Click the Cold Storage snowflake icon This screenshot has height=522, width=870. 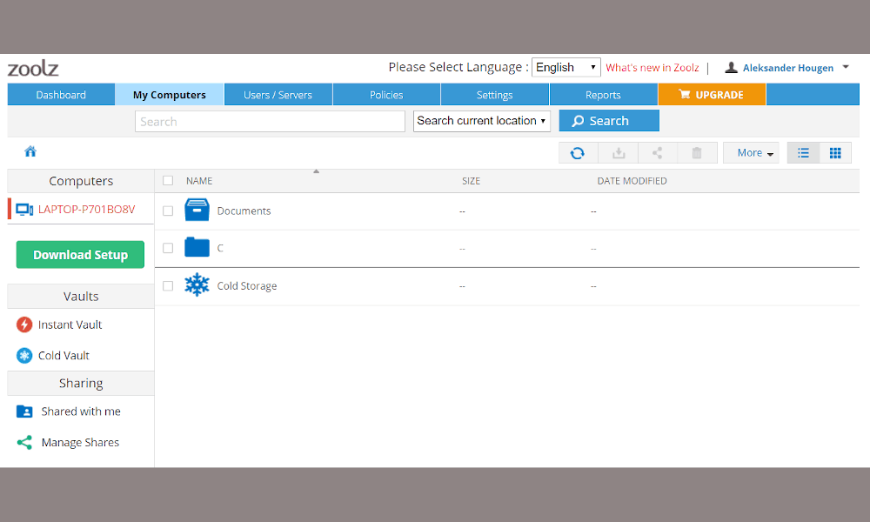(197, 284)
